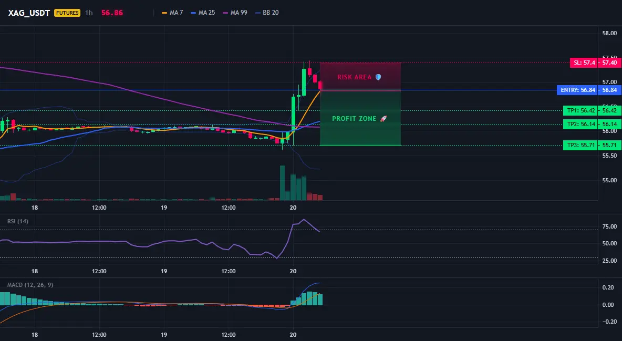The image size is (622, 341).
Task: Click the TP3: 55.71 target label
Action: [580, 146]
